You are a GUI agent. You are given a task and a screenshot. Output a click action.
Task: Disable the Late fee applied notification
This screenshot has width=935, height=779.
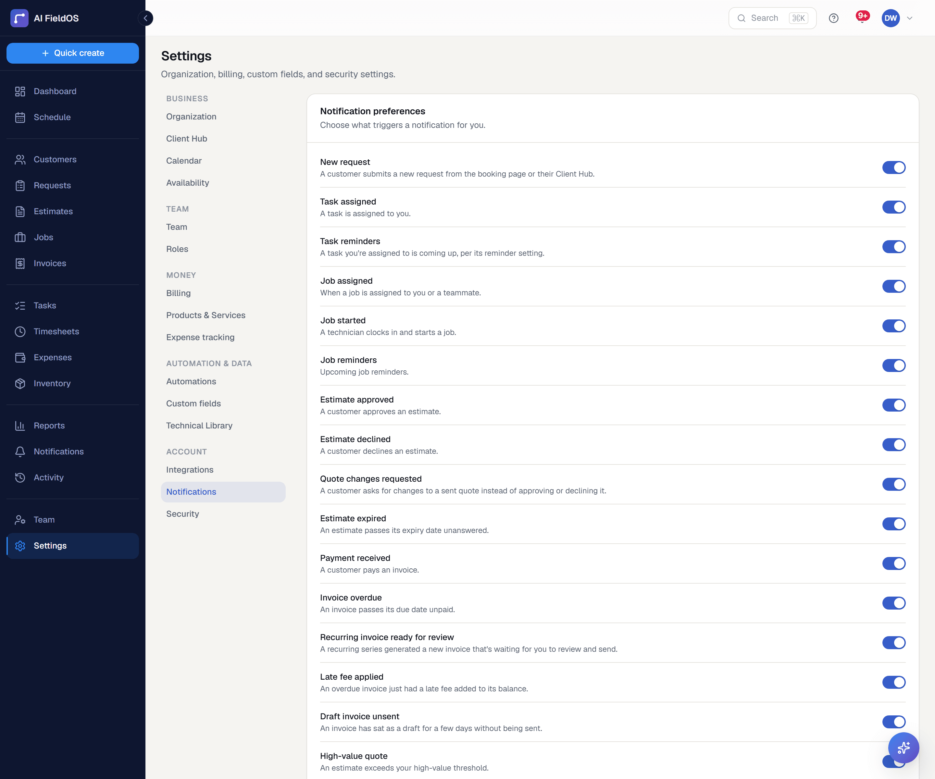pyautogui.click(x=893, y=682)
